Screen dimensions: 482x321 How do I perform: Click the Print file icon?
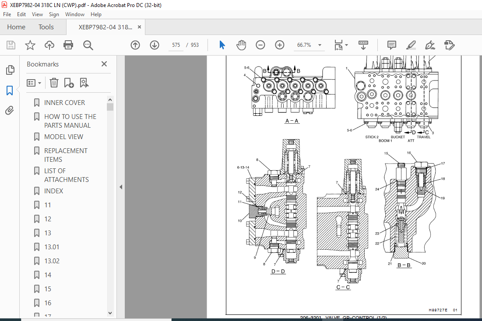68,45
